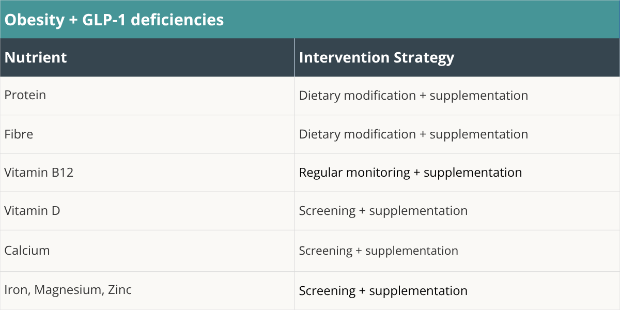This screenshot has height=310, width=620.
Task: Select 'Regular monitoring + supplementation' text
Action: click(x=411, y=173)
